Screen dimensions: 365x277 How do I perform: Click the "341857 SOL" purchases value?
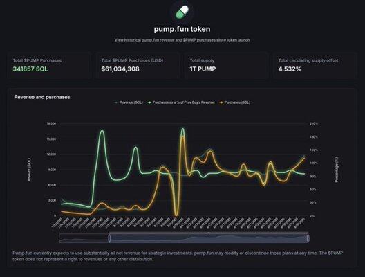click(30, 69)
